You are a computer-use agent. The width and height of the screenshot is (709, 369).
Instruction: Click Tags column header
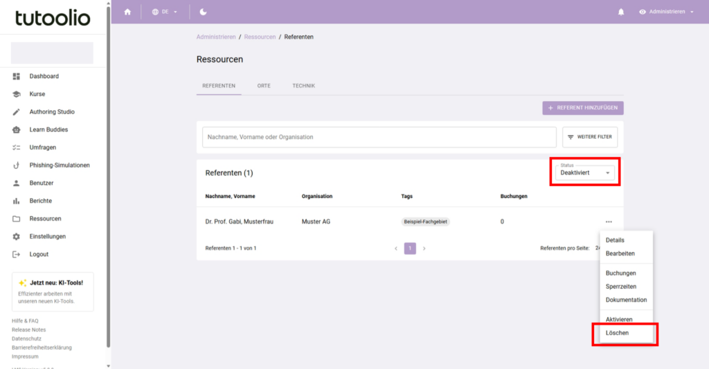(406, 196)
